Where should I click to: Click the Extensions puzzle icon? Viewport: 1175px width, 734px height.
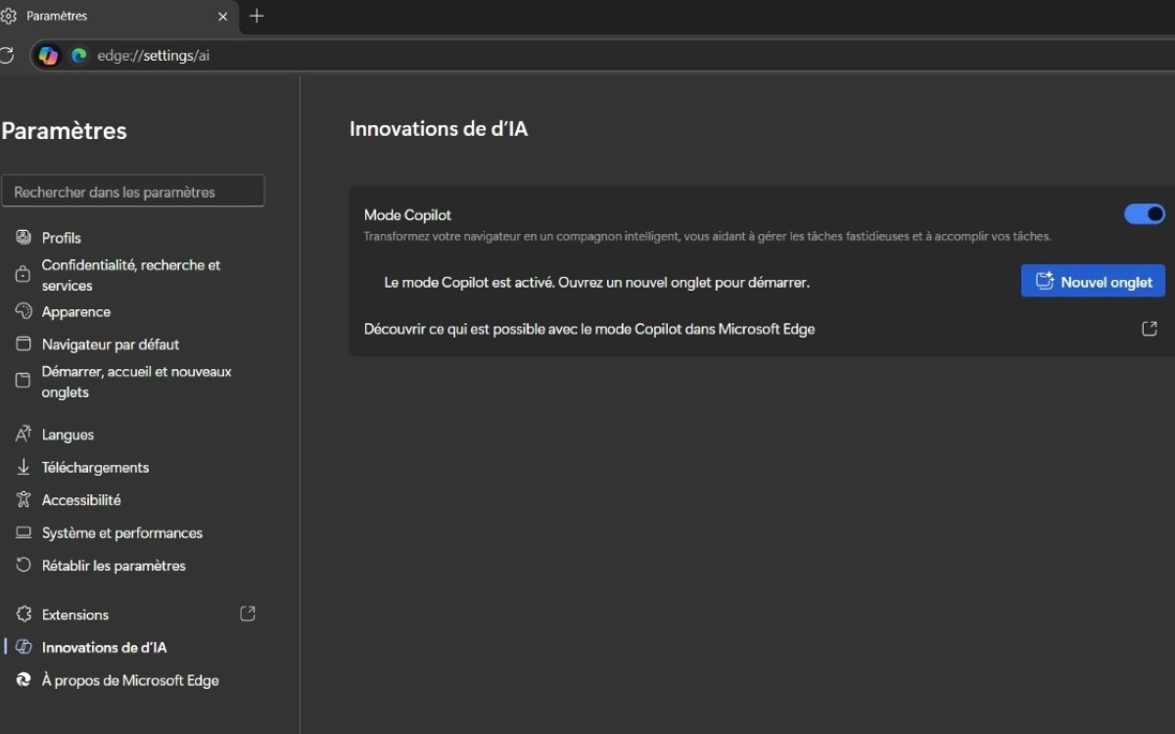tap(23, 615)
